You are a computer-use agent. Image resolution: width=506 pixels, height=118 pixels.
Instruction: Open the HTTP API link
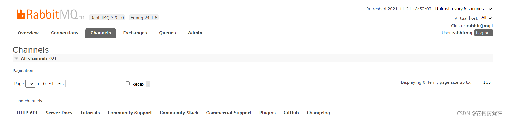(27, 113)
